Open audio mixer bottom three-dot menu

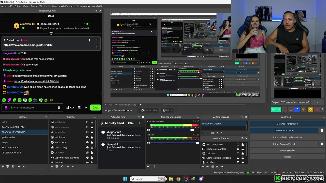click(x=154, y=166)
